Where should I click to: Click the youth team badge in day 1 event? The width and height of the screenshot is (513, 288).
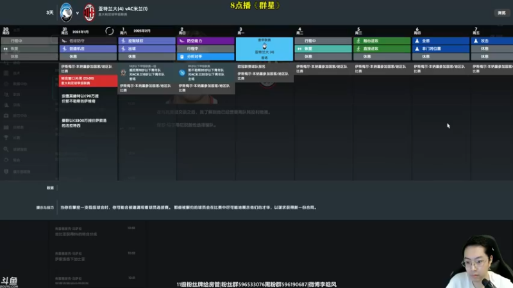coord(123,73)
